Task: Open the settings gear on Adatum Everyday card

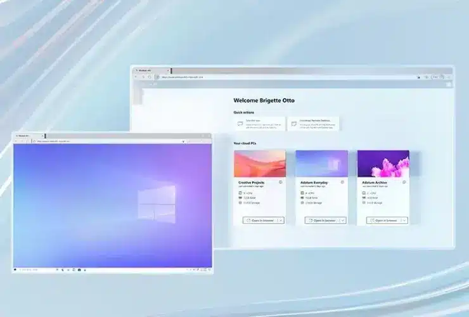Action: (x=342, y=182)
